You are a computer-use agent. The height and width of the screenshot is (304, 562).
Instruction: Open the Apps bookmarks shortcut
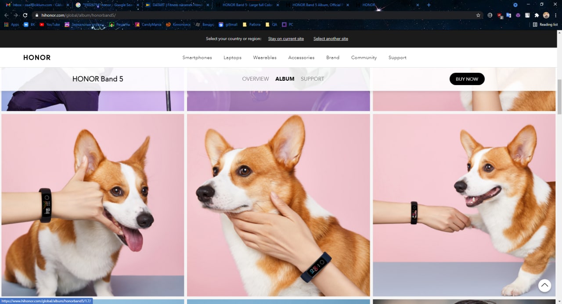point(12,25)
